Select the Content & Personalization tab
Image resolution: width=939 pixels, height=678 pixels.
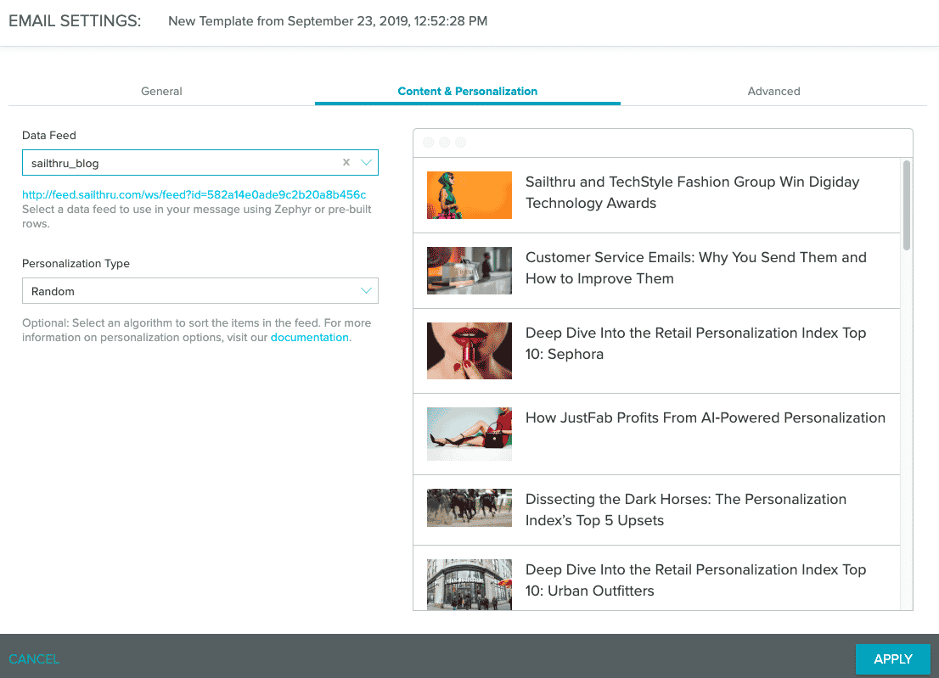click(x=467, y=91)
